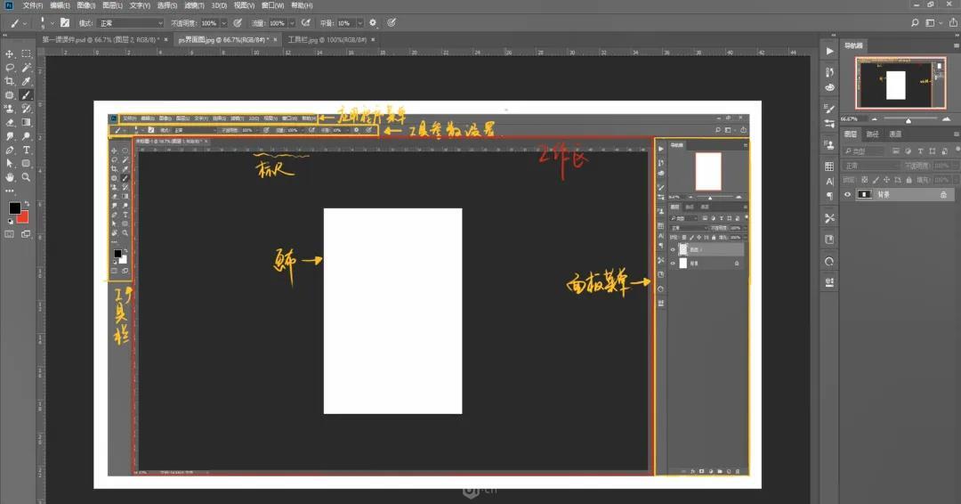Image resolution: width=961 pixels, height=504 pixels.
Task: Open the brush 模式 blend mode dropdown
Action: (x=134, y=22)
